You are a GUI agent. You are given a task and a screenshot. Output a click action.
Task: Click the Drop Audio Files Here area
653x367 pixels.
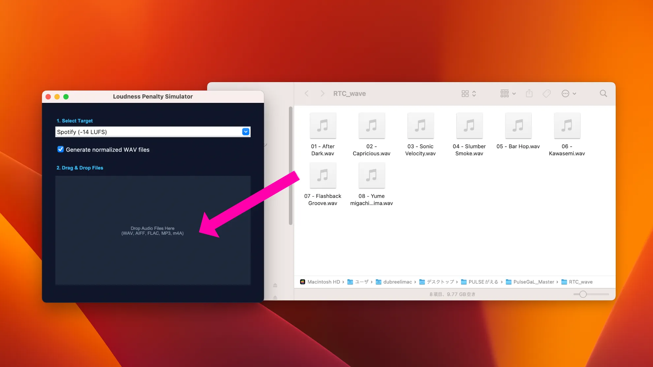click(152, 230)
